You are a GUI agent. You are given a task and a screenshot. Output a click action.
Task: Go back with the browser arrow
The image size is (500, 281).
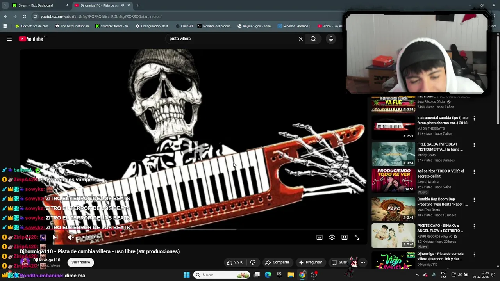(5, 16)
